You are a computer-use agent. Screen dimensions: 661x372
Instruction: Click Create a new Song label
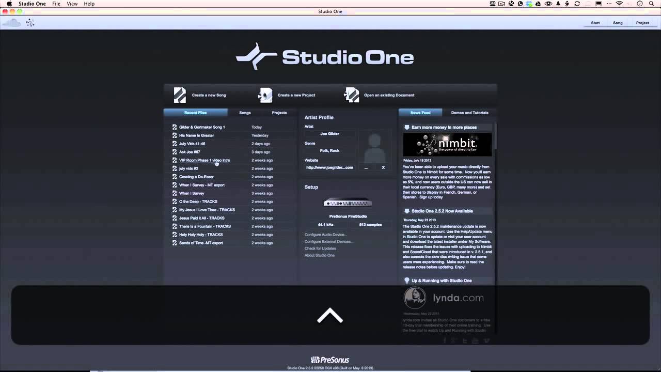[x=209, y=95]
